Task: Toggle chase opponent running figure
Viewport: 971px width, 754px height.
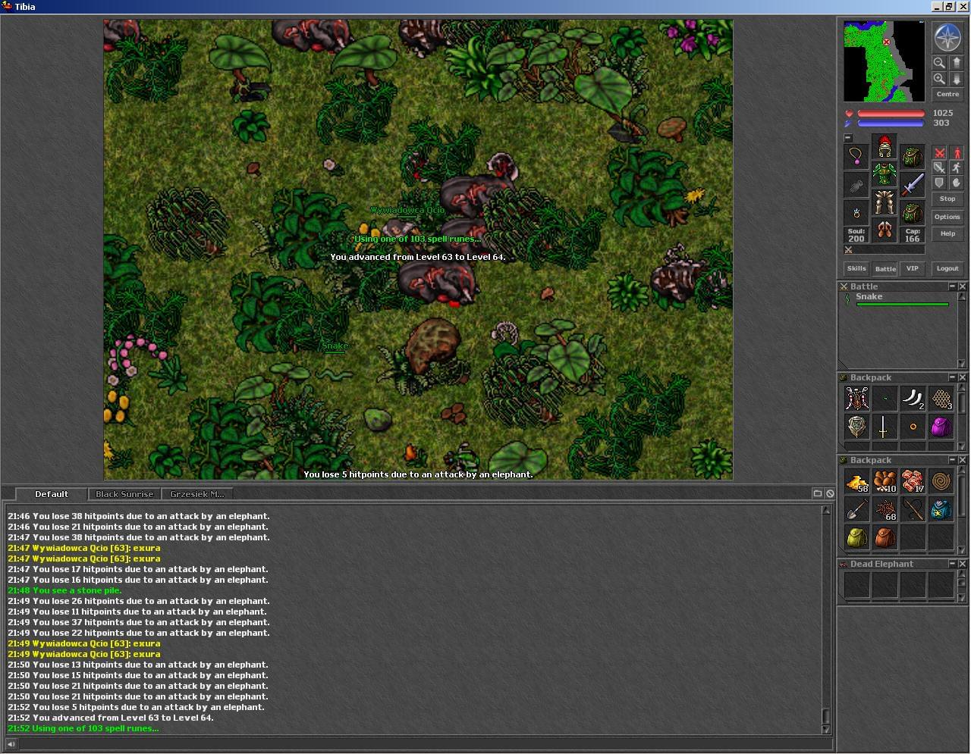Action: click(957, 167)
